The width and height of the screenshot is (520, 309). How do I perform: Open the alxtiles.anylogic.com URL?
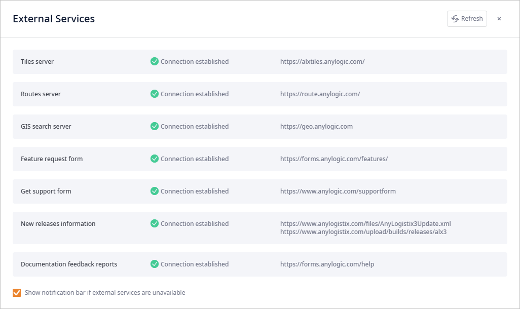pos(322,61)
